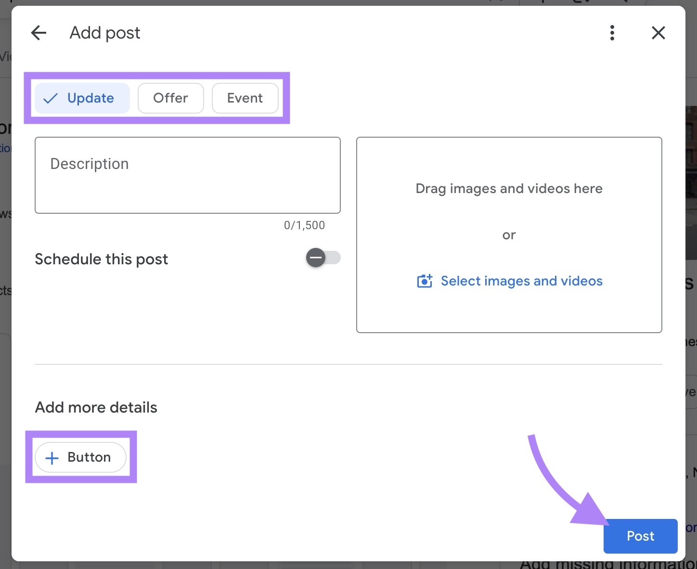This screenshot has width=697, height=569.
Task: Click the X to close the dialog
Action: [658, 33]
